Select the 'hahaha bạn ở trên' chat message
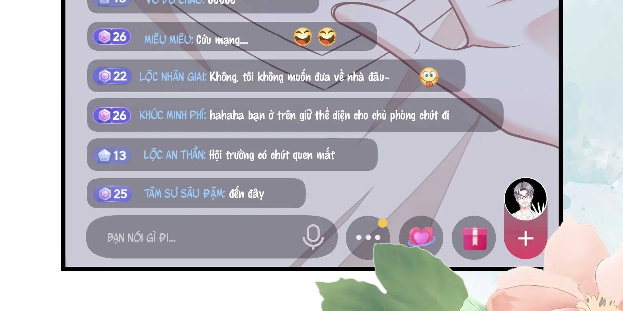 coord(295,115)
